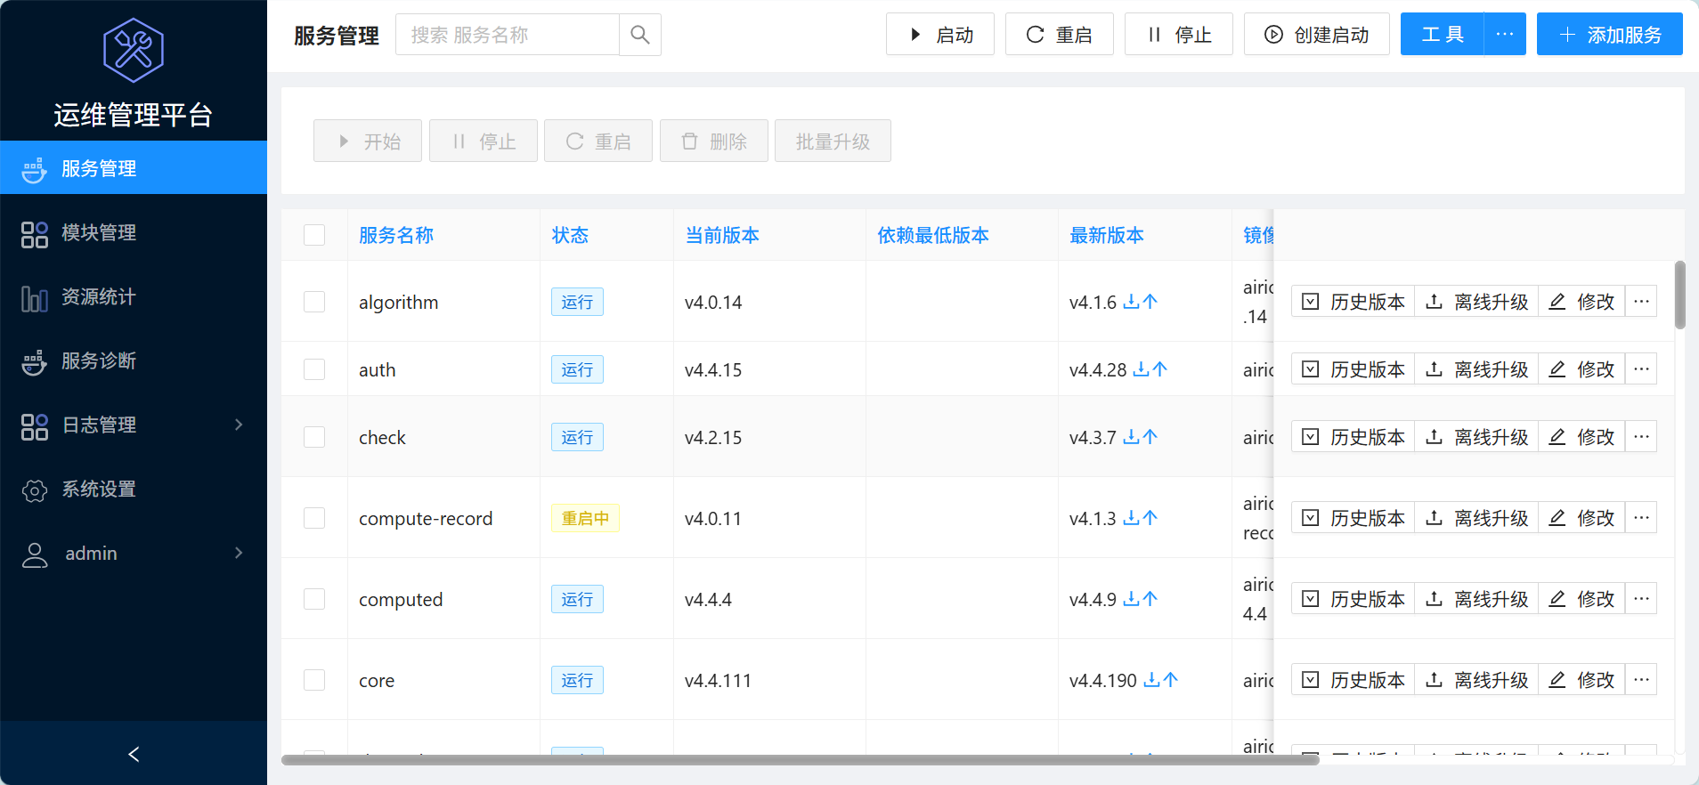Click the batch 停止 button

(x=484, y=141)
